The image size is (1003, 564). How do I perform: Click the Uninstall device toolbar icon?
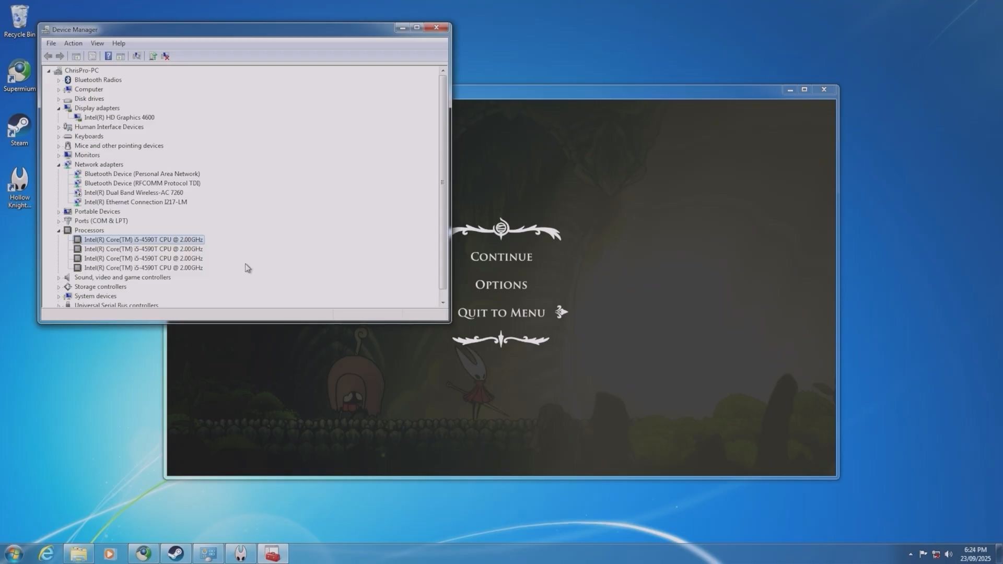(166, 56)
